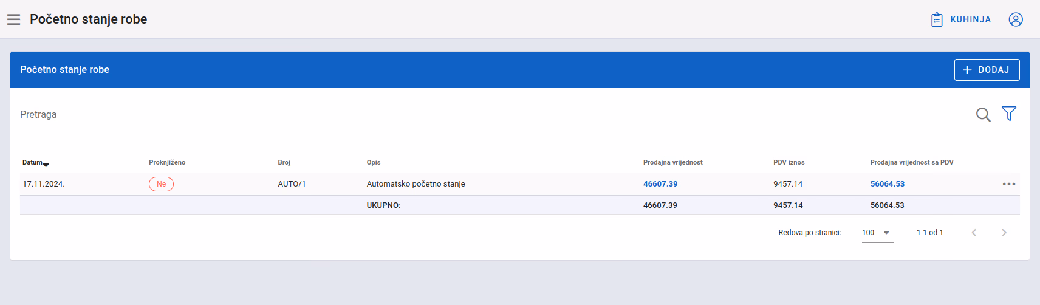Go to next page arrow

click(x=1004, y=233)
